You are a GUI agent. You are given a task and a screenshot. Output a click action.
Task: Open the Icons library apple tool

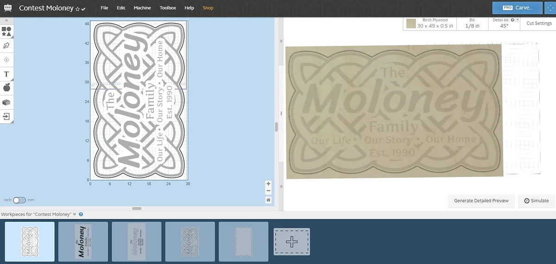pos(6,88)
